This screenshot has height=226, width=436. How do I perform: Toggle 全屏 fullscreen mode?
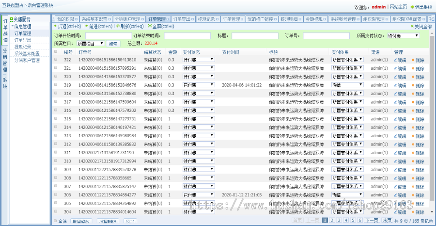pyautogui.click(x=161, y=27)
